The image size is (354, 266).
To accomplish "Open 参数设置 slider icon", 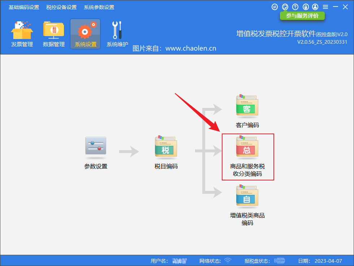I will pos(96,146).
